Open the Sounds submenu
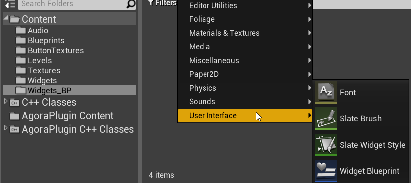The width and height of the screenshot is (411, 183). pyautogui.click(x=245, y=101)
